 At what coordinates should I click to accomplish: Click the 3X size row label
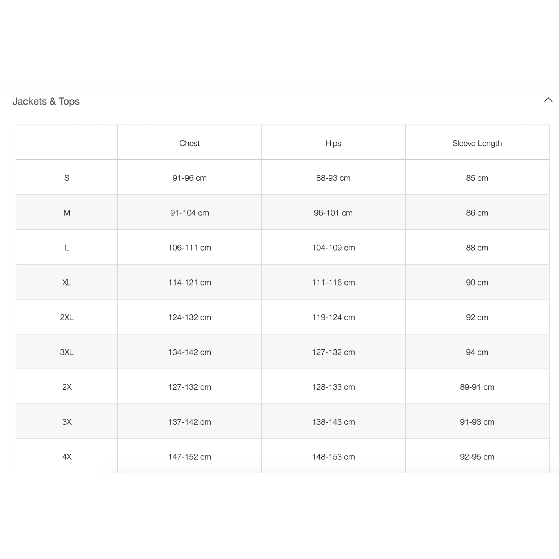67,422
